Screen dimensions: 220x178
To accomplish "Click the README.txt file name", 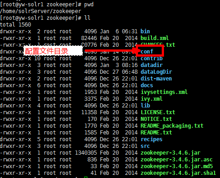I will 156,133.
